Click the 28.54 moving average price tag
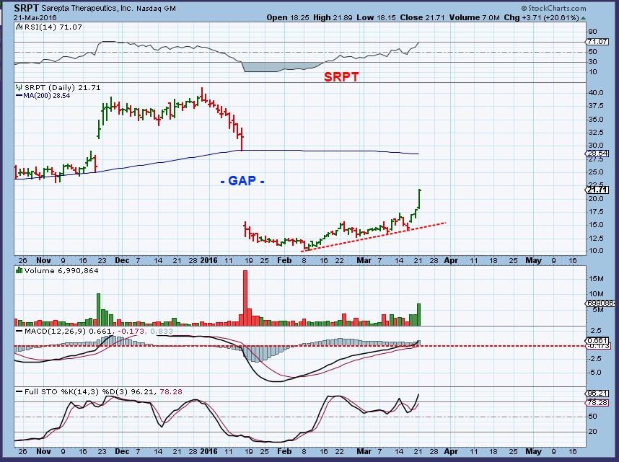This screenshot has width=619, height=462. (597, 154)
